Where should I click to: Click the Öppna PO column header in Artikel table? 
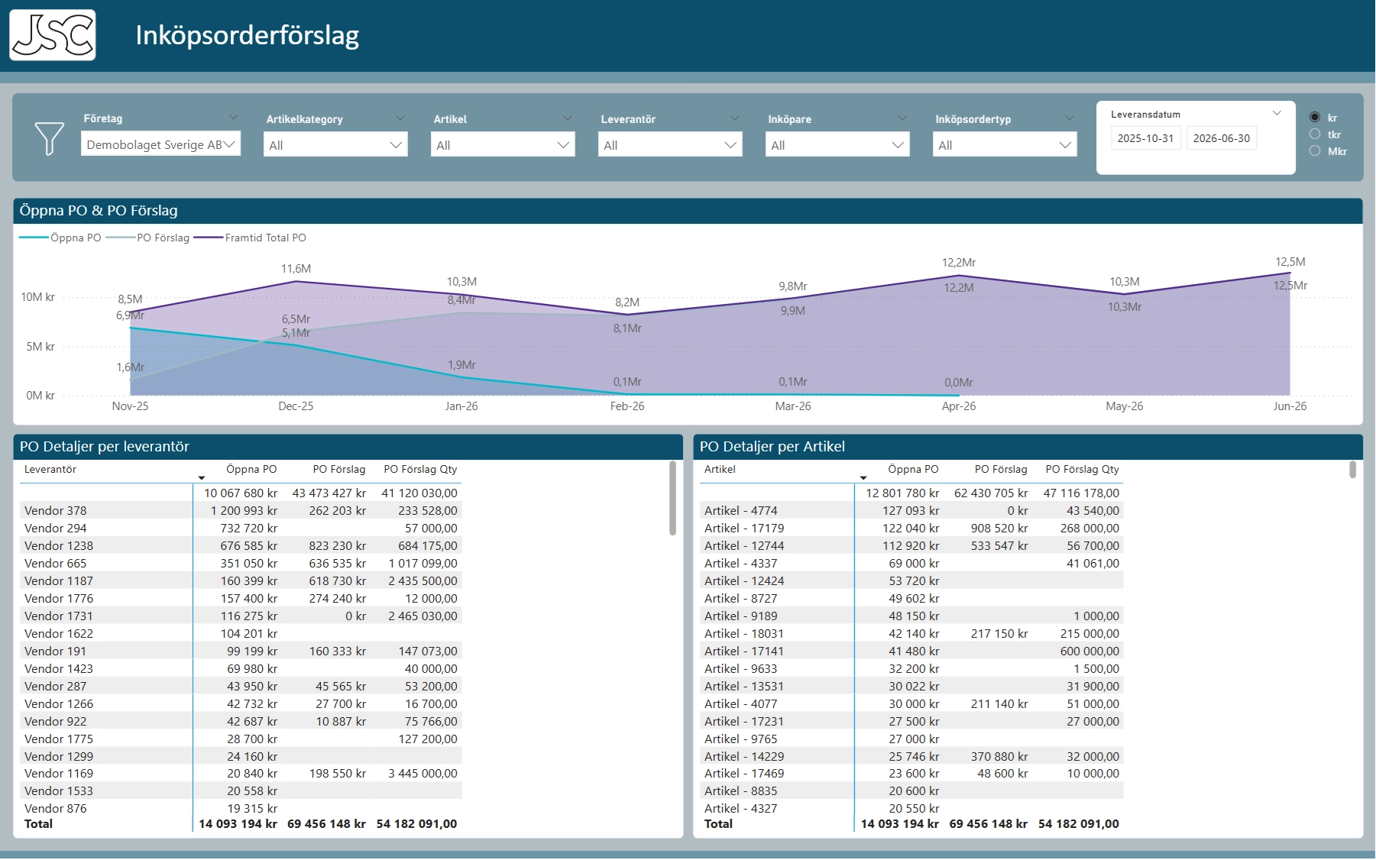(913, 470)
